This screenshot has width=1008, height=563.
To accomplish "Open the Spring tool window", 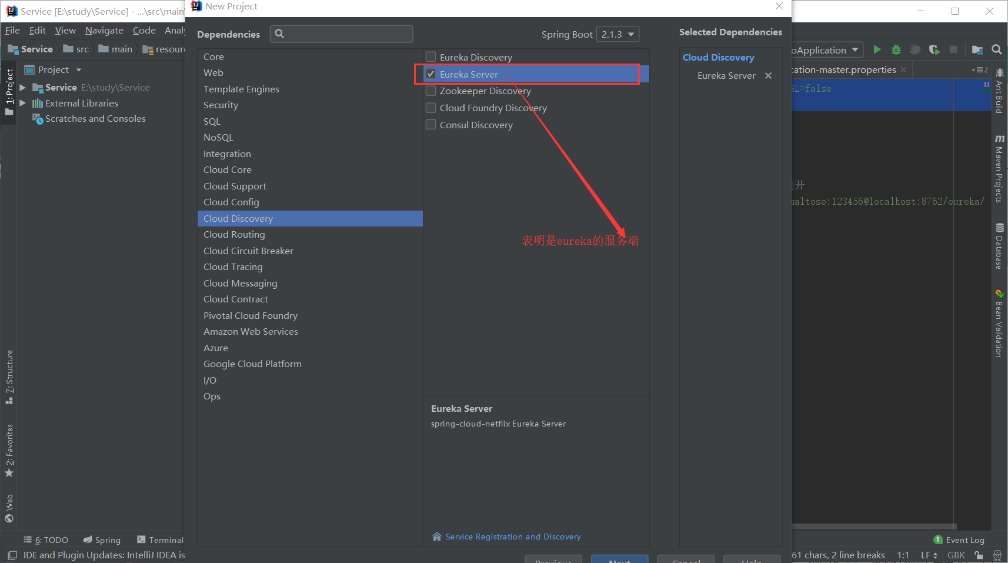I will point(102,540).
